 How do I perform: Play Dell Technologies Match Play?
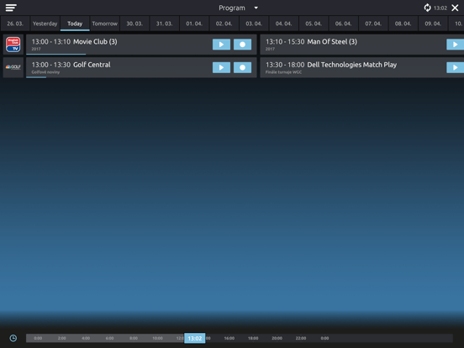(x=455, y=67)
